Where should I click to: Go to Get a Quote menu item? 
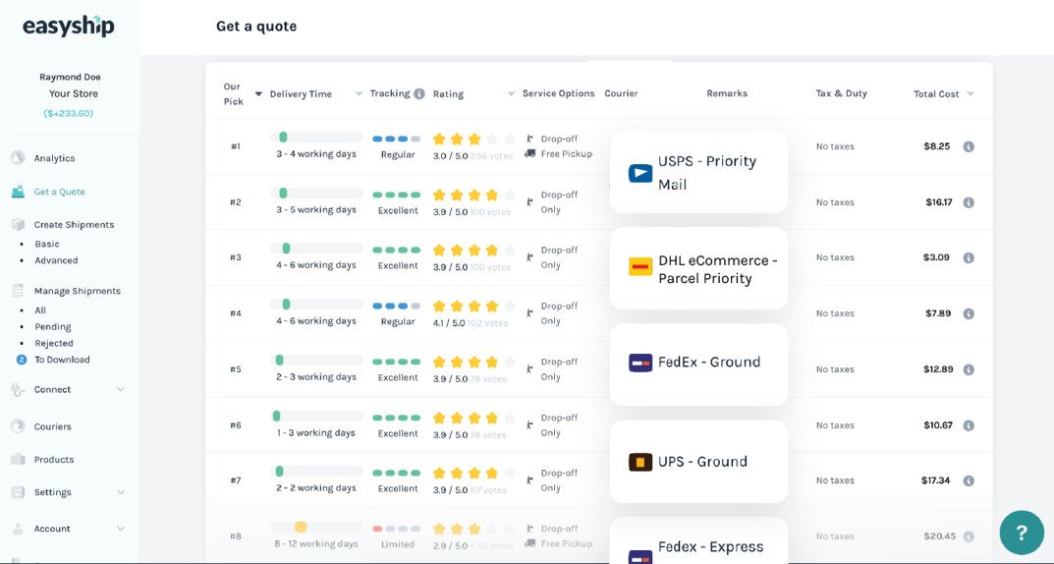(59, 192)
